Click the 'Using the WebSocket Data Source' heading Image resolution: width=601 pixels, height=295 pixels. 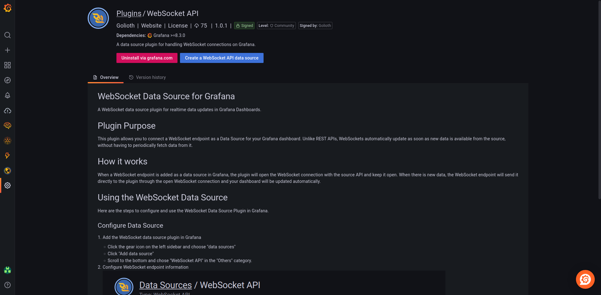coord(162,197)
